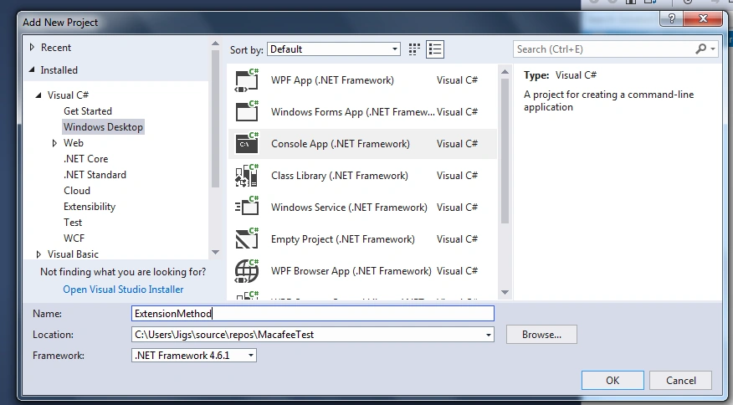This screenshot has width=733, height=405.
Task: Click the Empty Project template icon
Action: coord(247,239)
